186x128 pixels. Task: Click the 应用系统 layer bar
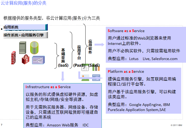(x=25, y=27)
